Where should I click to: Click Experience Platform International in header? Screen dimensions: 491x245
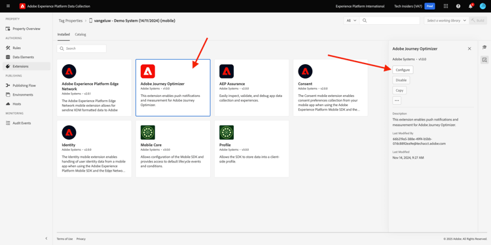(x=360, y=6)
